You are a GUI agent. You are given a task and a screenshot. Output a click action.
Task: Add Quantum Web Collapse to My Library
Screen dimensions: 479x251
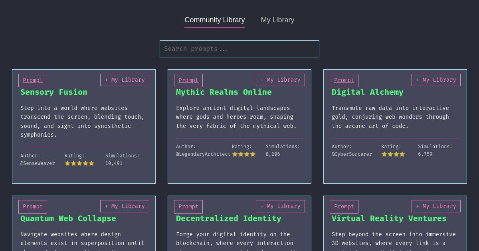pos(125,206)
